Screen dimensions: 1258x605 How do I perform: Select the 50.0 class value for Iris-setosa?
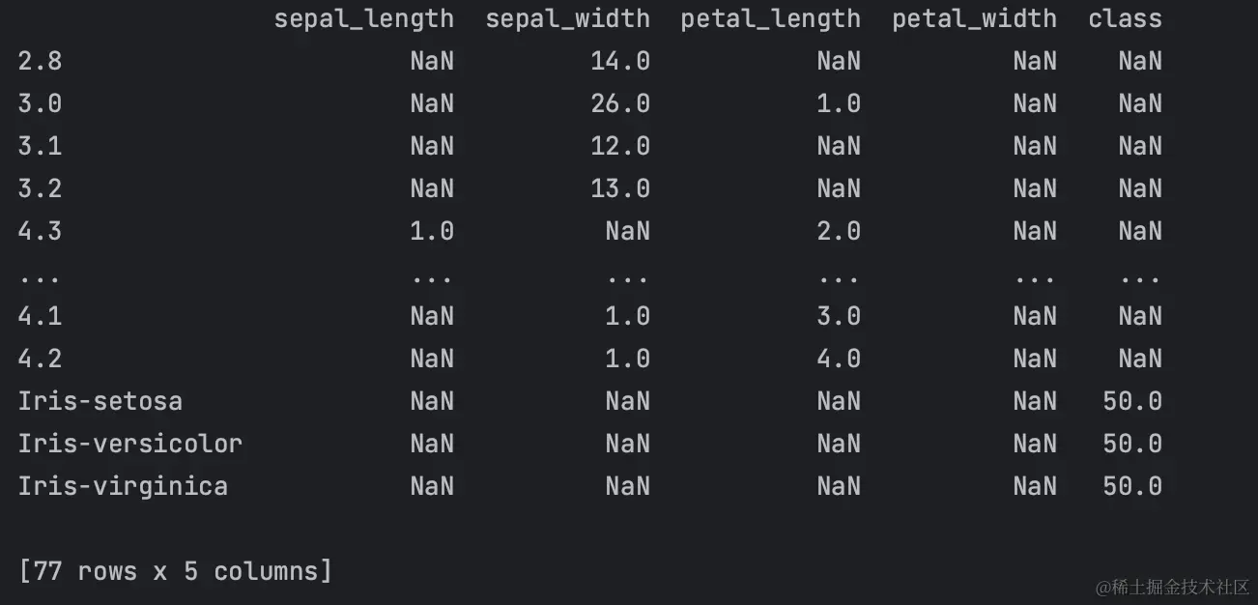(1132, 401)
